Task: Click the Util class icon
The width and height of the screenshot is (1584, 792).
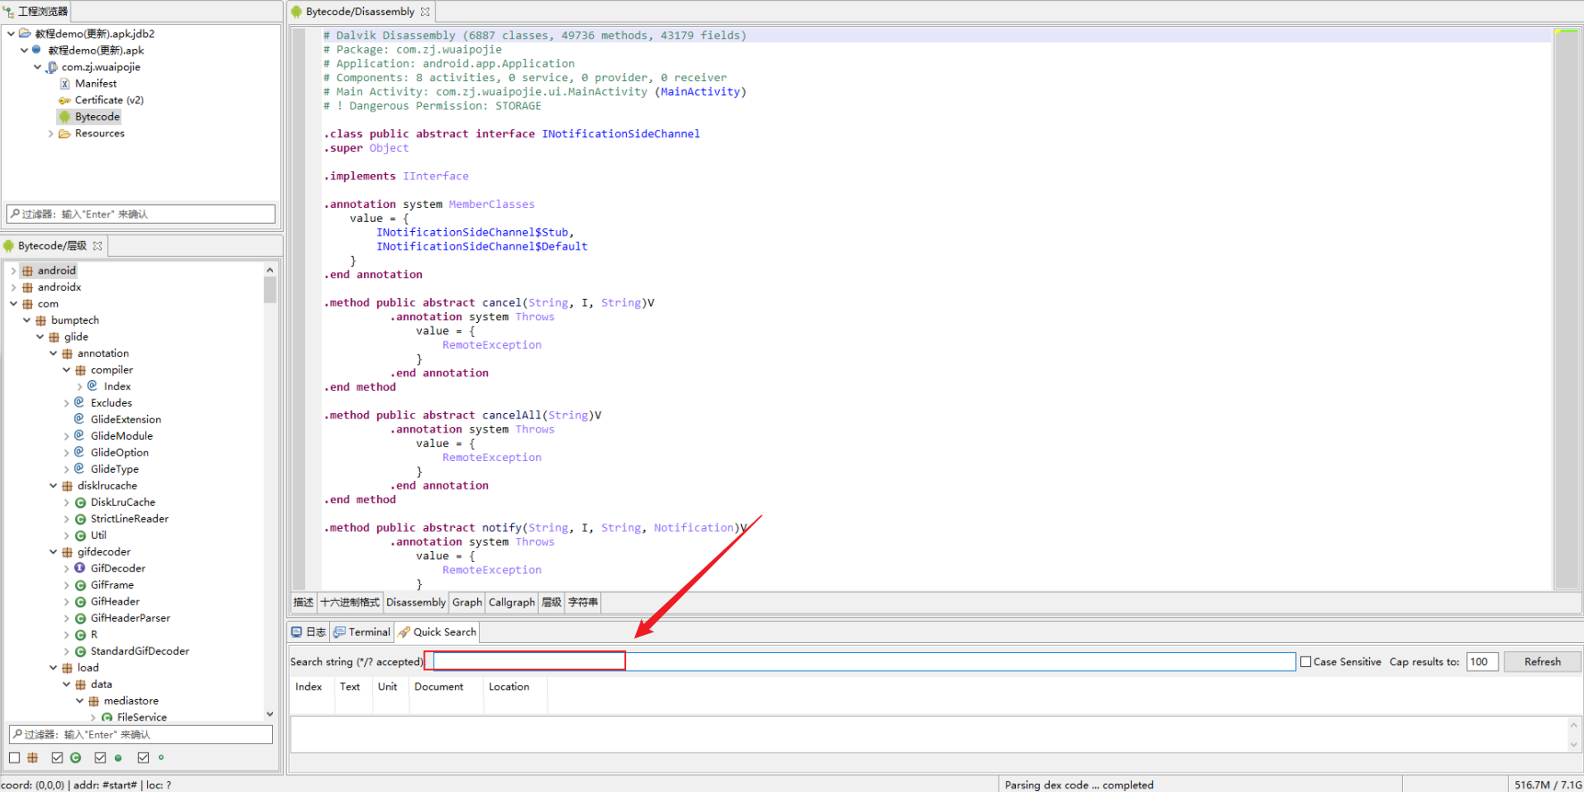Action: coord(80,536)
